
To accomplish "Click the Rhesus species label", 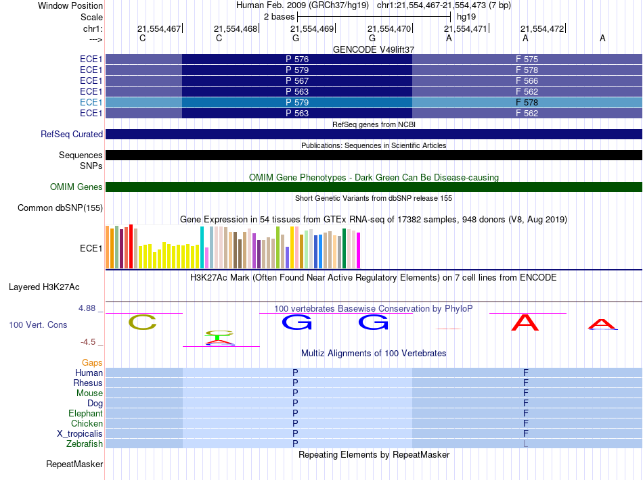I will pyautogui.click(x=88, y=383).
